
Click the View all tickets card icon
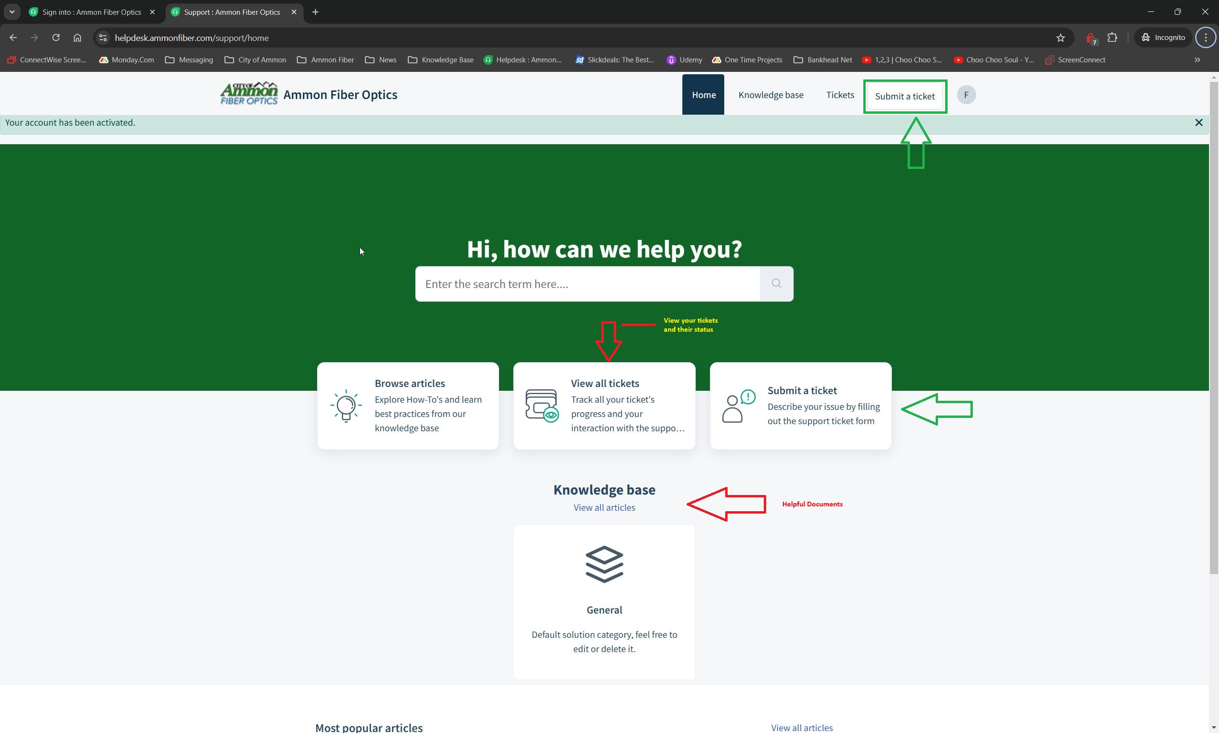tap(541, 406)
